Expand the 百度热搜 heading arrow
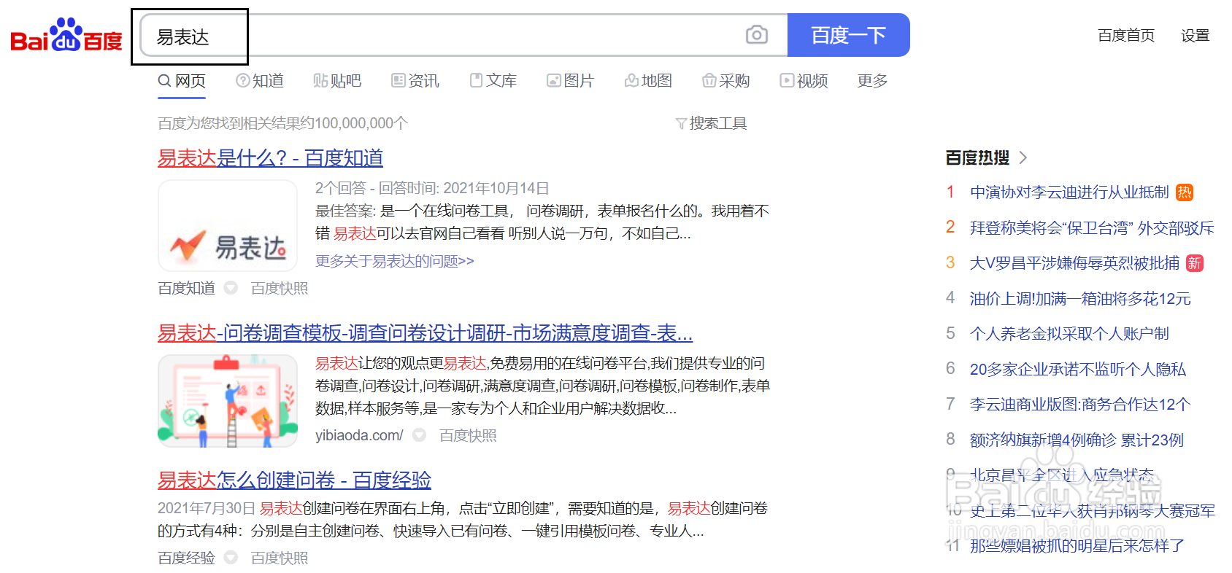 [1023, 157]
